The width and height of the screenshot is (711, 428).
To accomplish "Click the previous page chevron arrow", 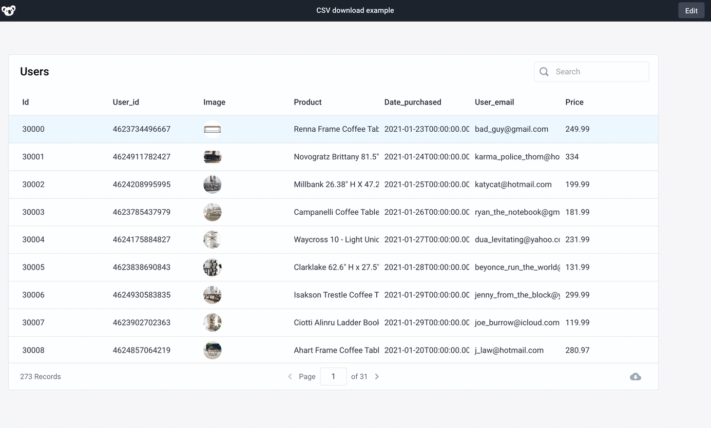I will point(290,376).
